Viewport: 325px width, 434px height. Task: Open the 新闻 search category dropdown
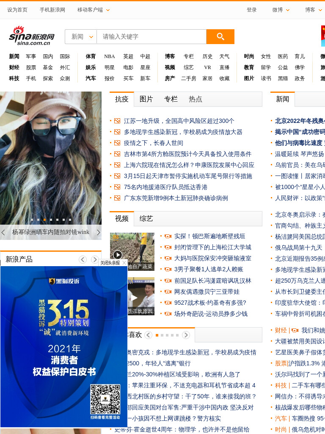(81, 36)
